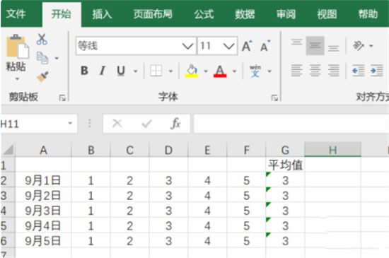Open font settings dialog launcher
The image size is (389, 258).
(x=274, y=98)
